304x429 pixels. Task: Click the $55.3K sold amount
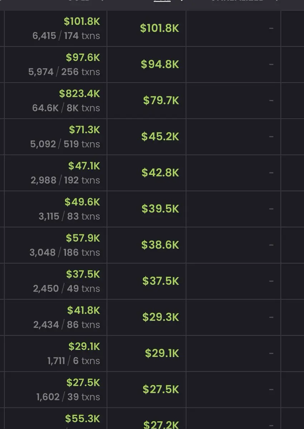coord(83,418)
